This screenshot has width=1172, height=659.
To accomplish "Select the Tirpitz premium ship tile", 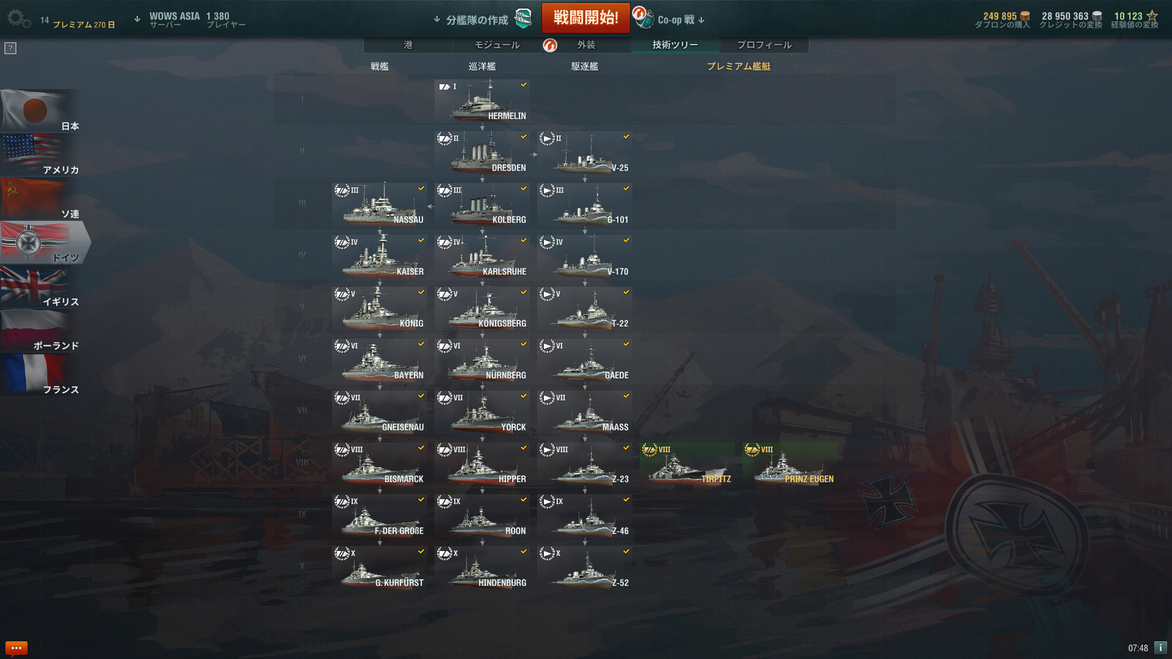I will click(x=687, y=464).
